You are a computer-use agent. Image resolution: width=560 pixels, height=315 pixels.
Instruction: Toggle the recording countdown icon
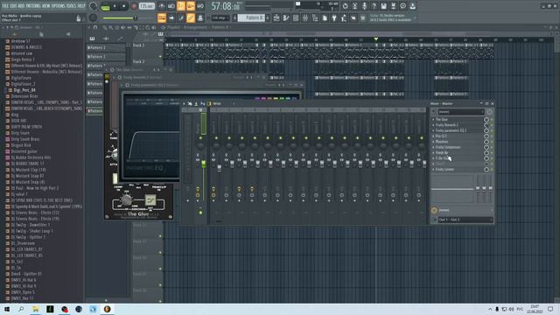tap(181, 6)
